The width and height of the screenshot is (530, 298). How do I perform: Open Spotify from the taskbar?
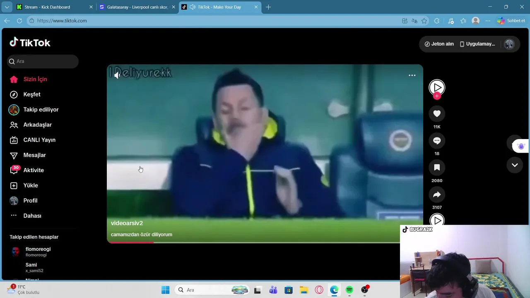tap(349, 290)
